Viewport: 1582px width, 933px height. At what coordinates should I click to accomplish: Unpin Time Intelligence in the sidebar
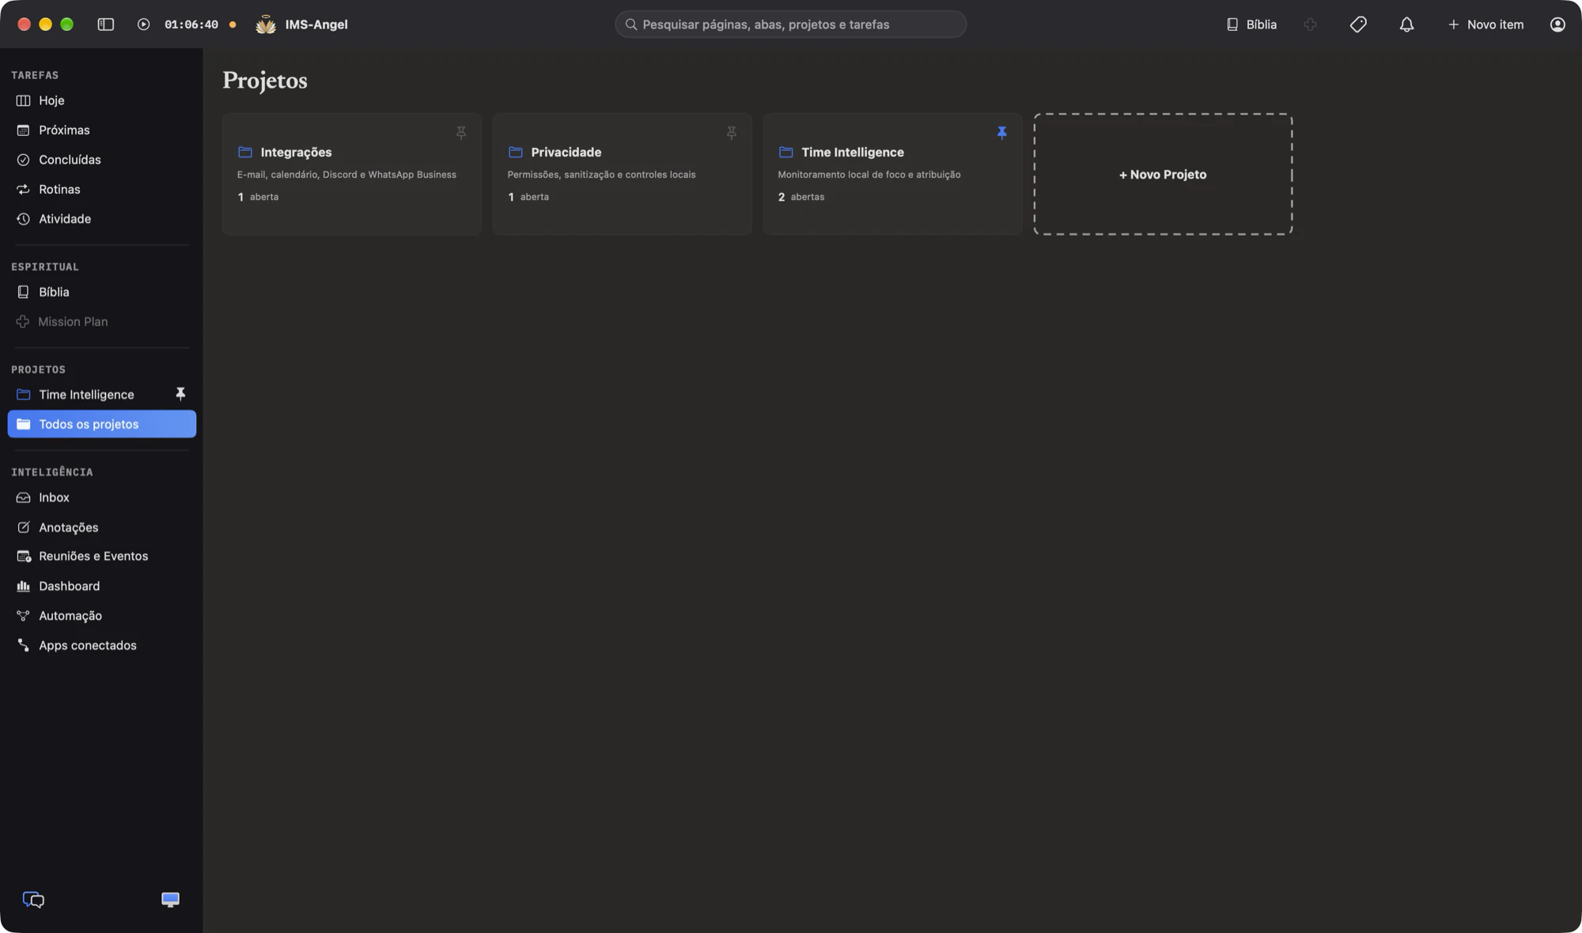point(180,394)
